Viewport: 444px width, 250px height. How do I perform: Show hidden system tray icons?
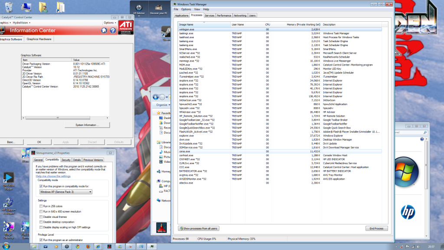pos(396,247)
